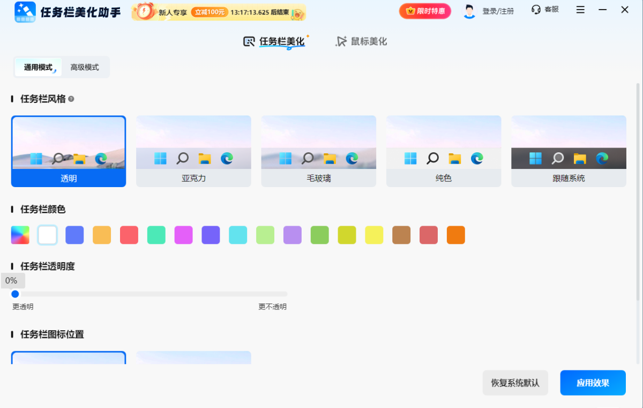Switch to 高级模式 mode
This screenshot has width=643, height=408.
click(x=85, y=67)
